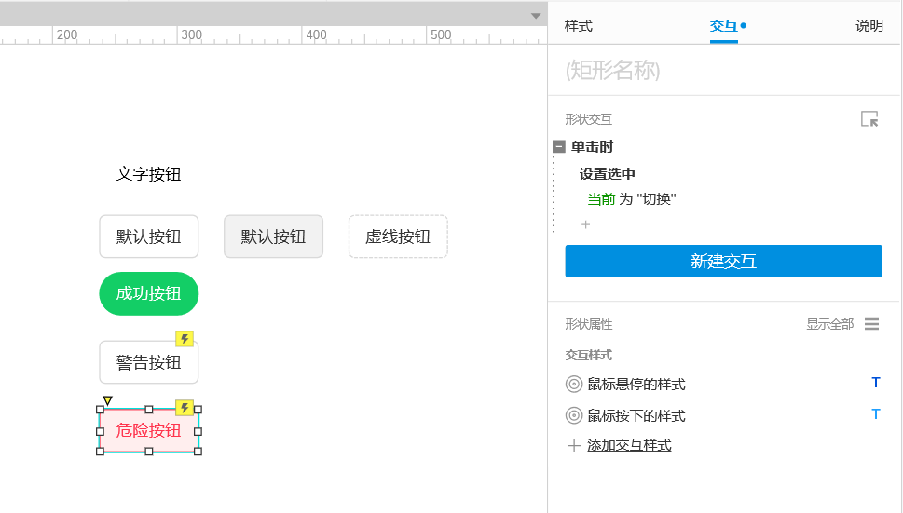Click the yellow rounding triangle handle on 危险按钮
This screenshot has height=513, width=903.
point(107,400)
